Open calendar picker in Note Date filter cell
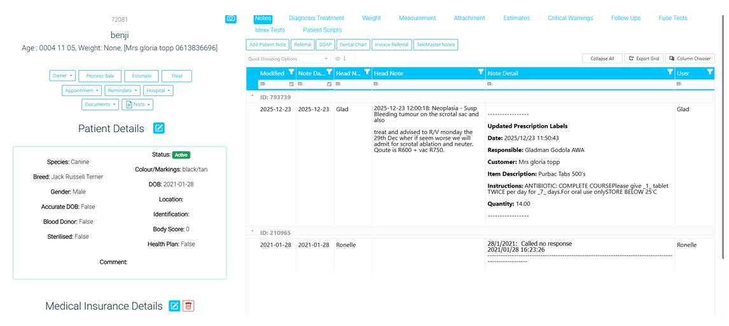 pyautogui.click(x=329, y=84)
